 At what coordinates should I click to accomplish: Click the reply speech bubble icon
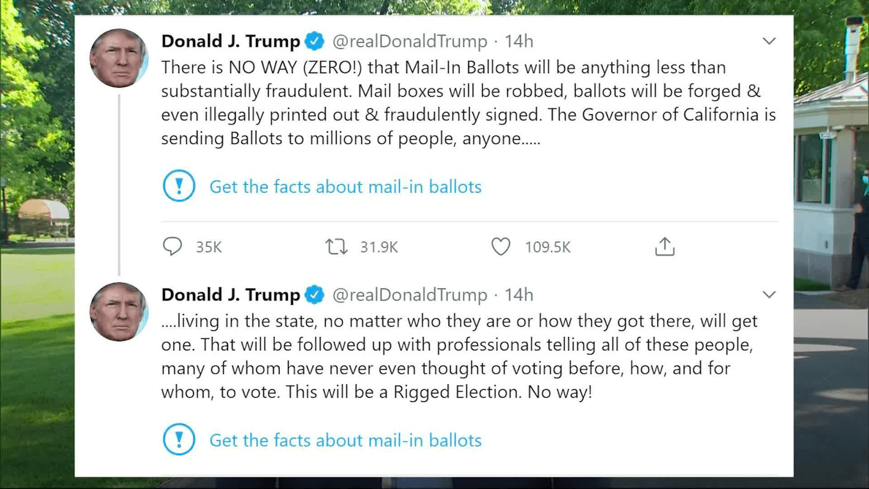(173, 247)
